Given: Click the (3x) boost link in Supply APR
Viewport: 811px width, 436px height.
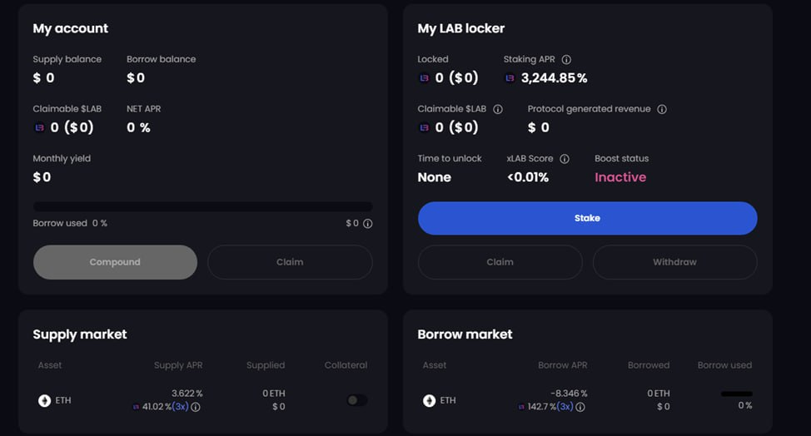Looking at the screenshot, I should [180, 407].
